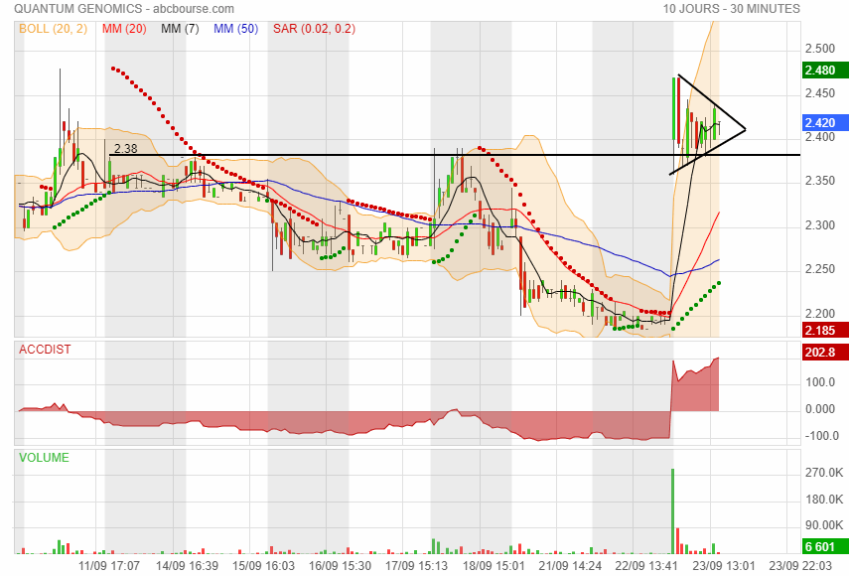Click the 18/09 15:01 time axis label
This screenshot has width=849, height=576.
click(494, 566)
